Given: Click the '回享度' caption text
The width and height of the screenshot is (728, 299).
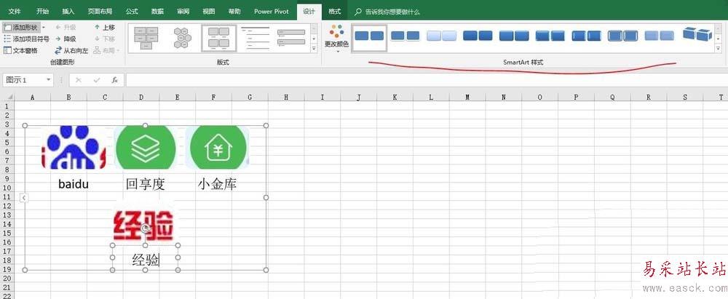Looking at the screenshot, I should point(146,184).
